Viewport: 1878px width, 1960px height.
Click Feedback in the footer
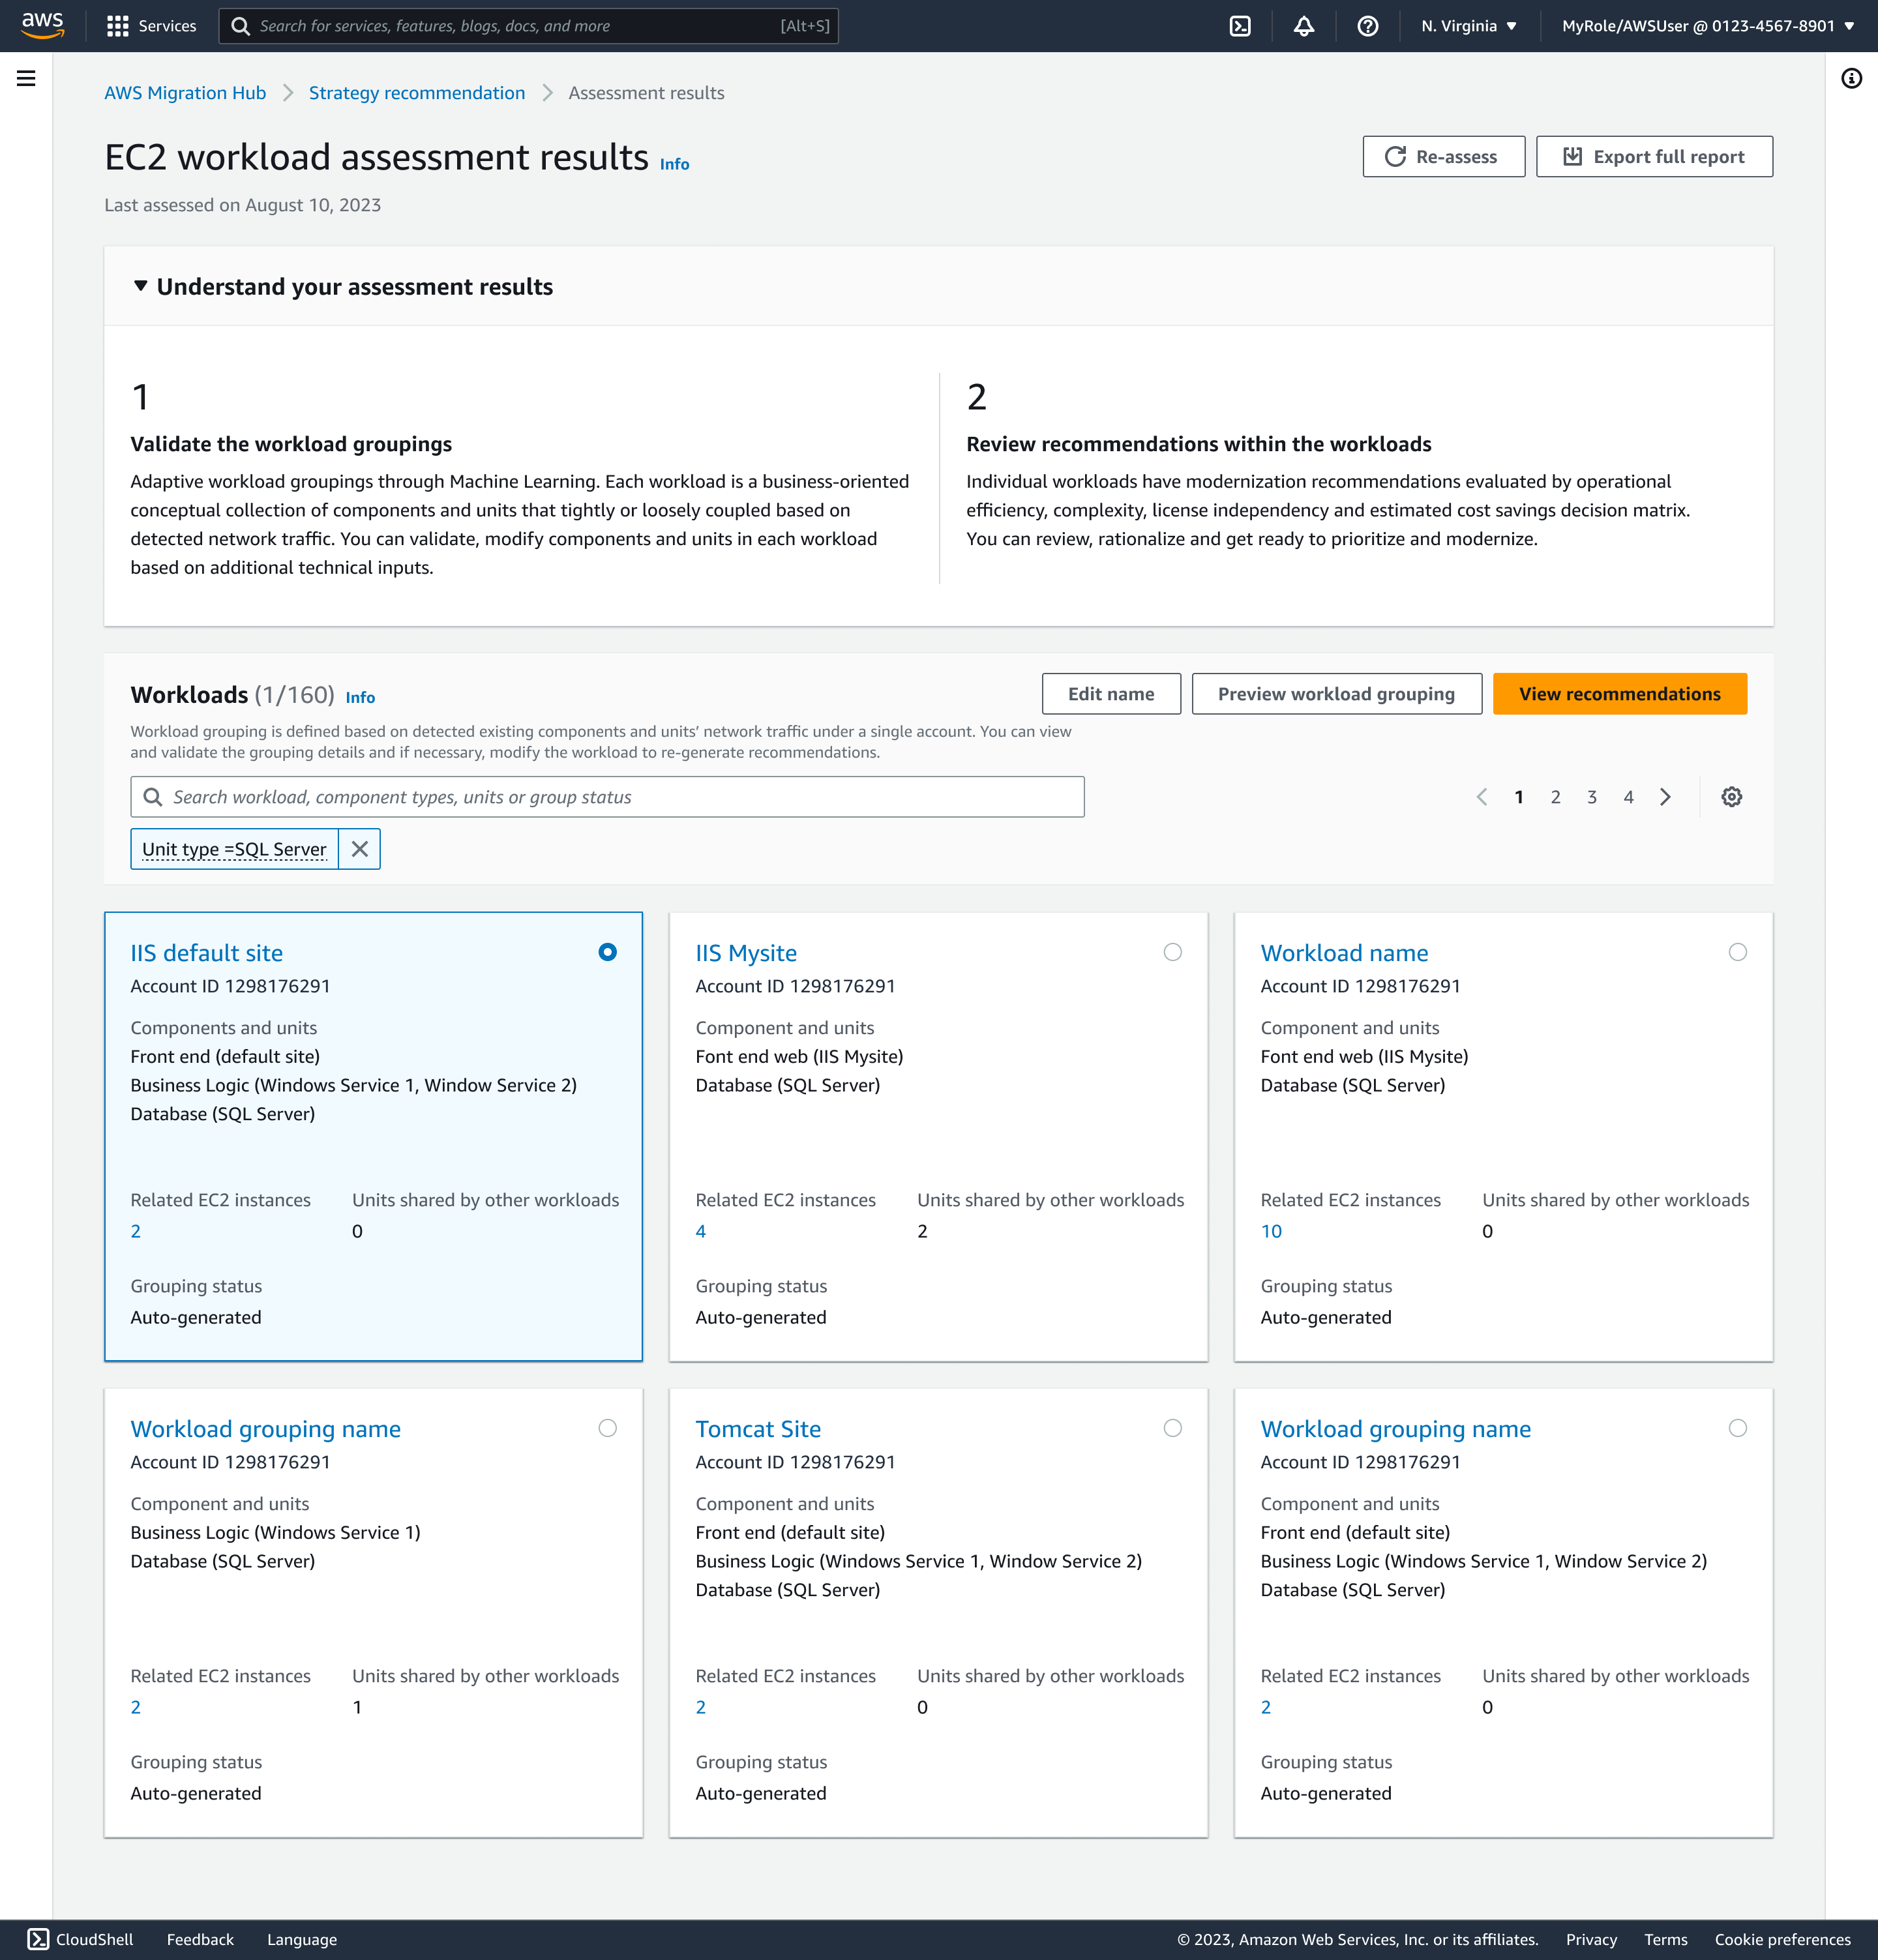(200, 1939)
